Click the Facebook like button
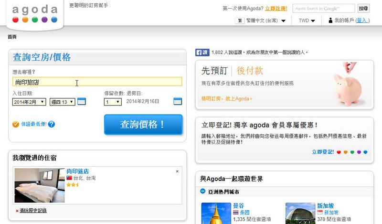 click(202, 53)
